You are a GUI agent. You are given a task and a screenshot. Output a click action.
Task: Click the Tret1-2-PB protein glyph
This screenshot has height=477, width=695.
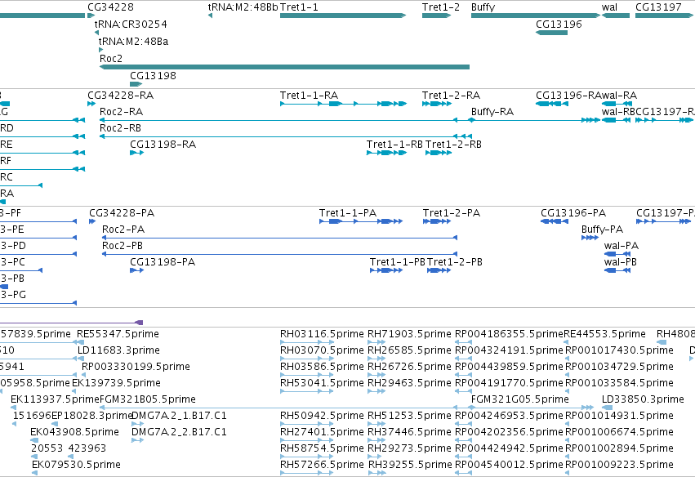tap(439, 270)
